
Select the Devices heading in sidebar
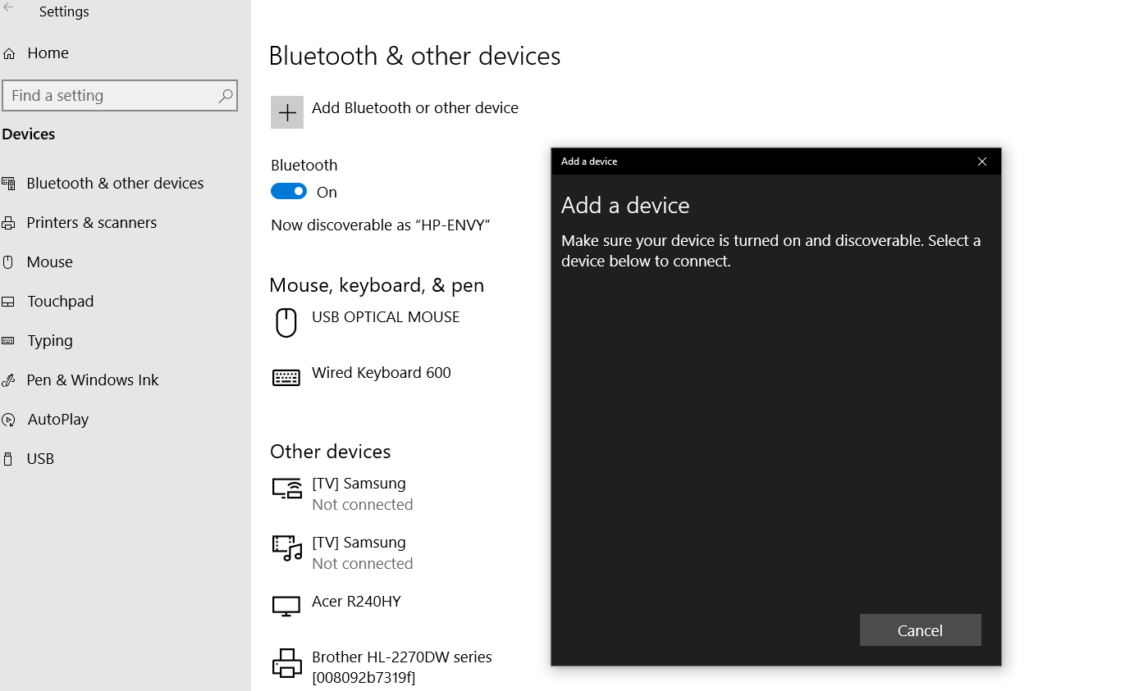point(29,134)
